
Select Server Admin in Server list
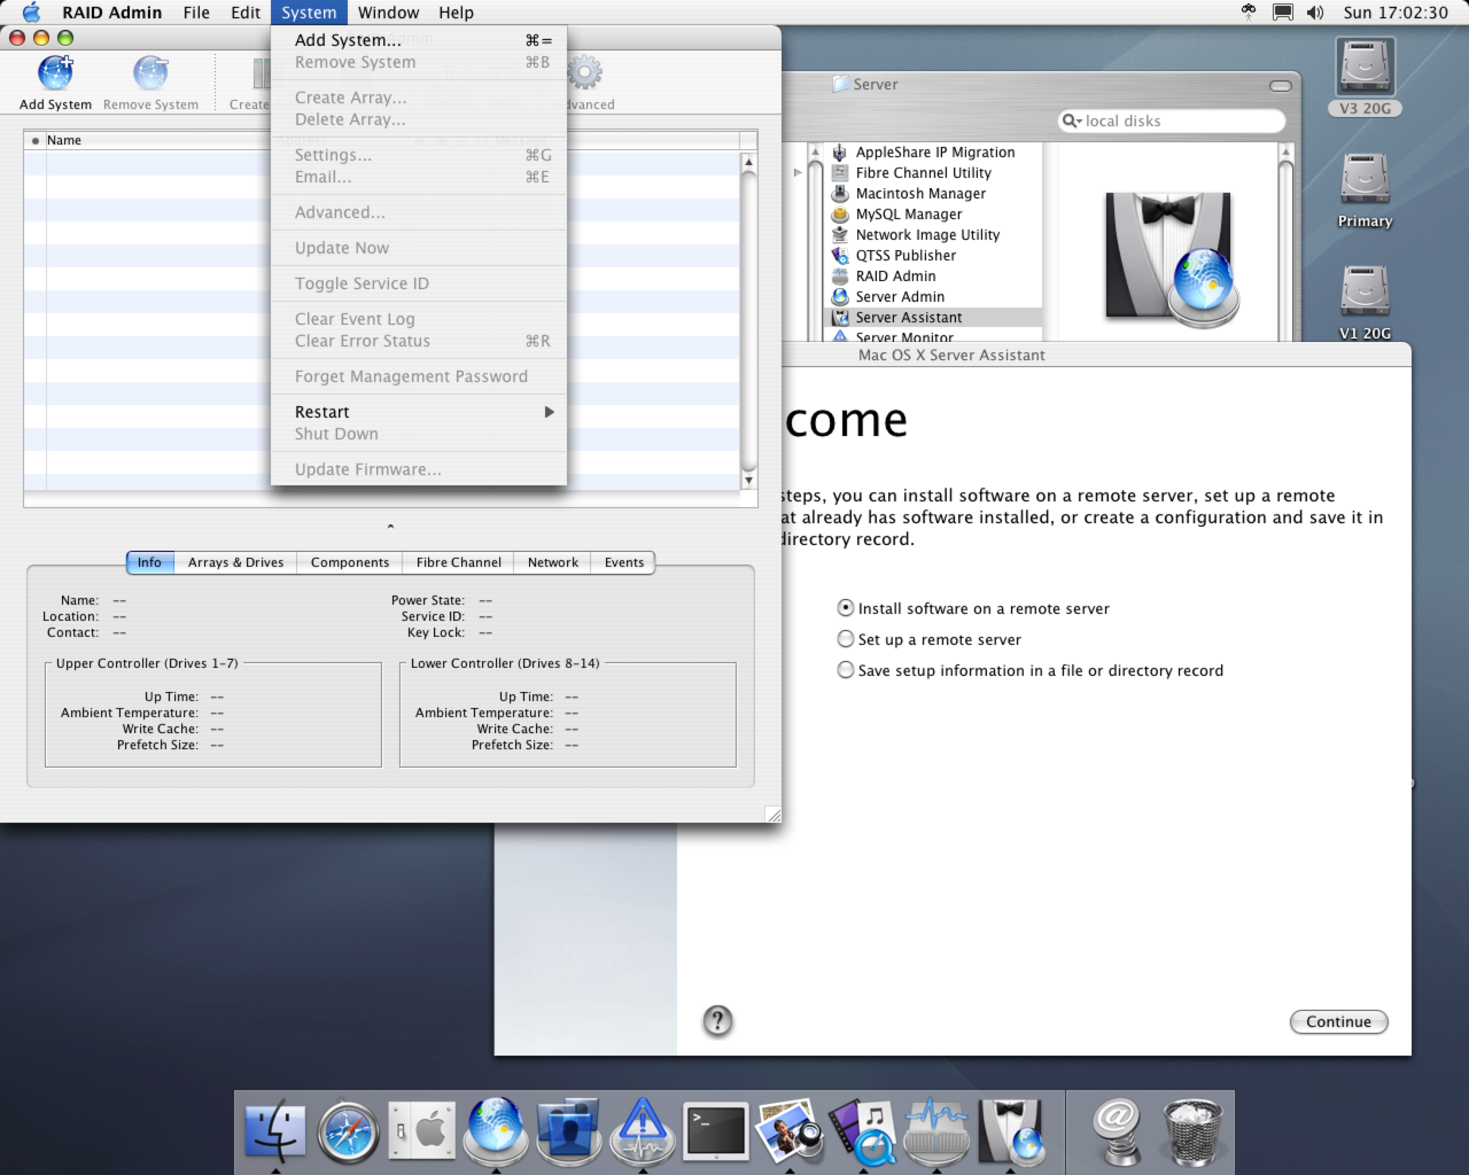[899, 296]
